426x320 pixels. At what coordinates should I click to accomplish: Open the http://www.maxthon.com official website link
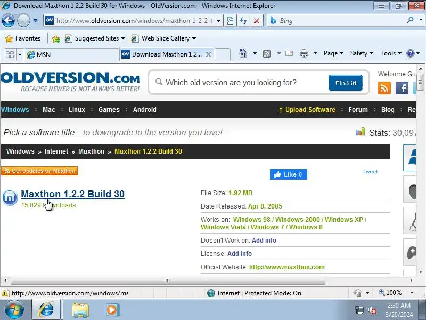286,267
